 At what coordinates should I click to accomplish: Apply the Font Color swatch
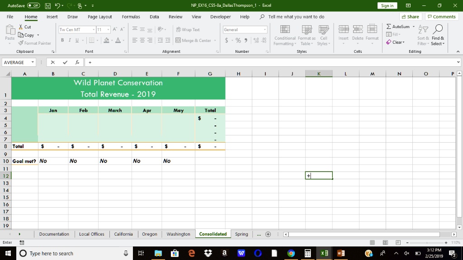coord(118,40)
